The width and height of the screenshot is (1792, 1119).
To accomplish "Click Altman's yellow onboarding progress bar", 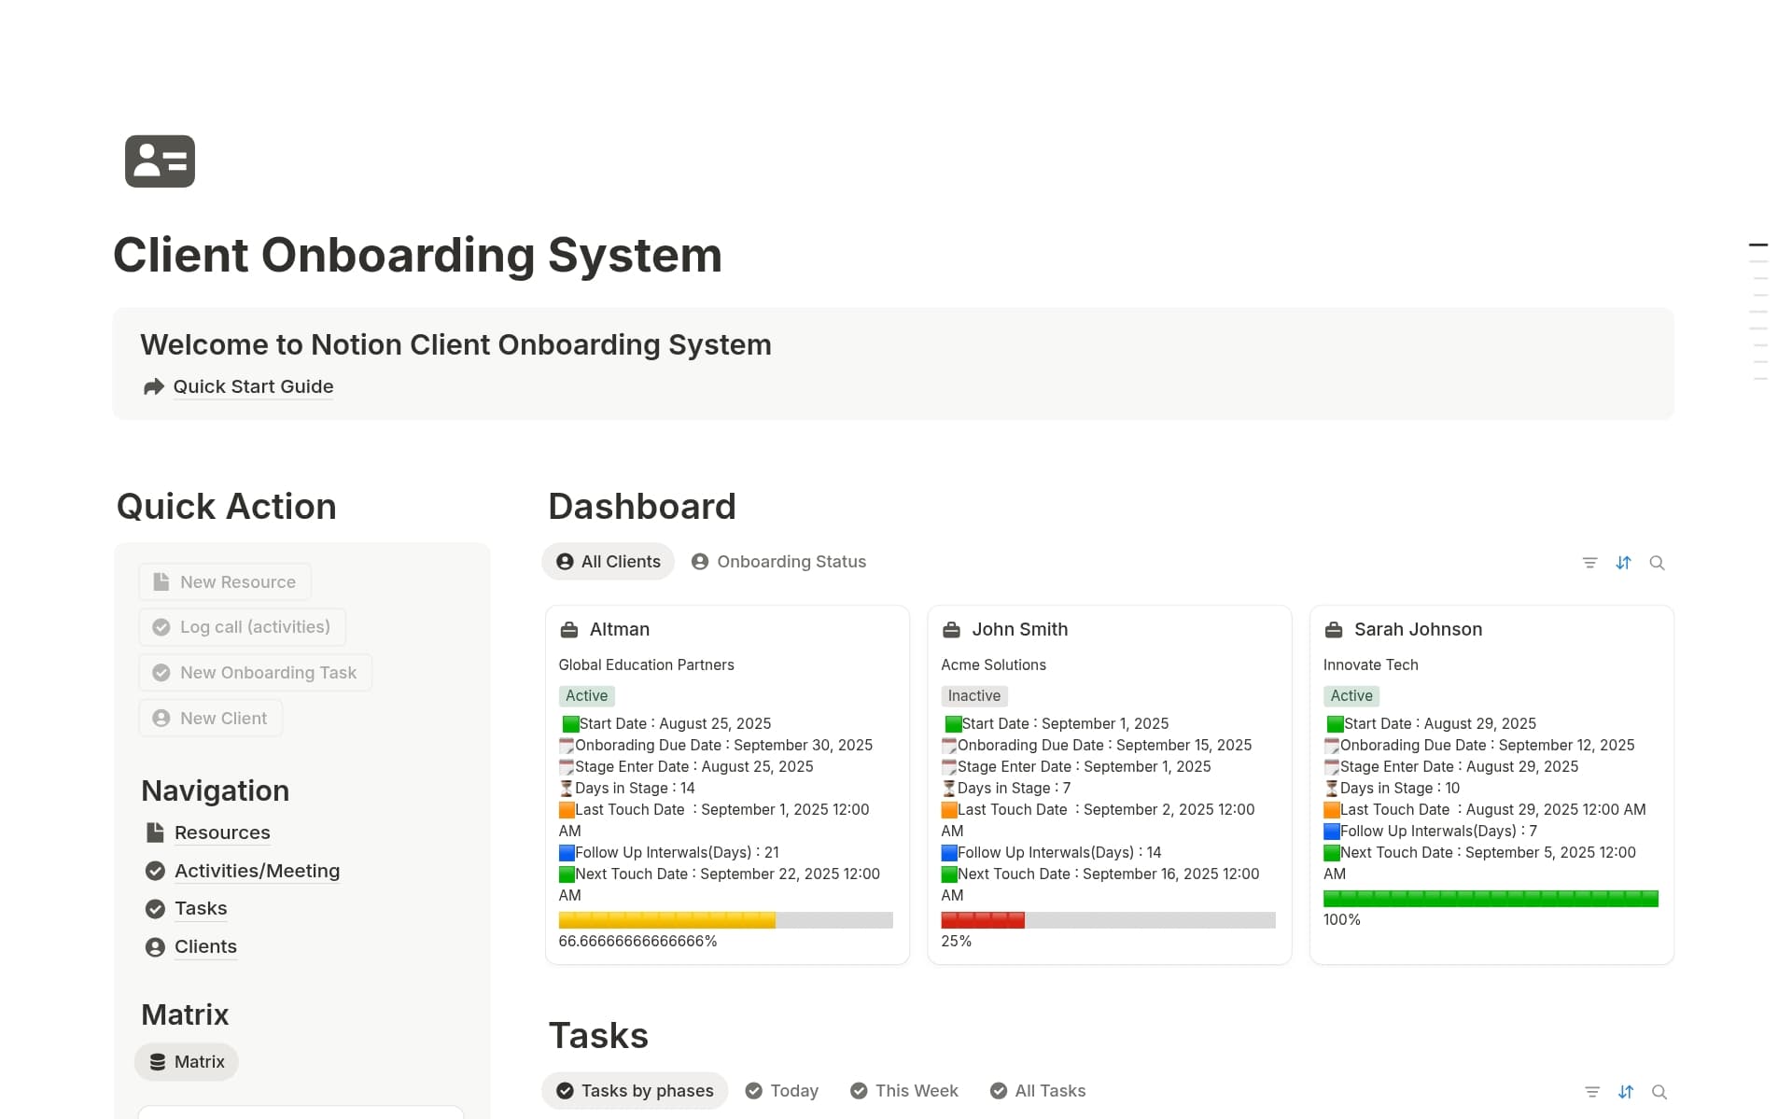I will point(666,920).
